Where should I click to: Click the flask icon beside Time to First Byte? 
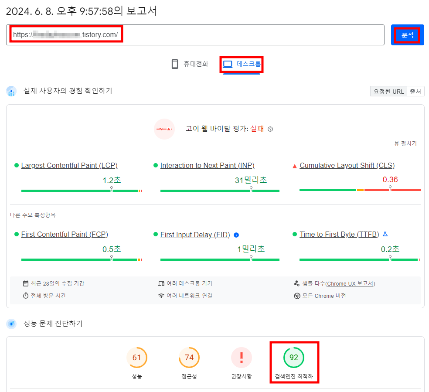point(385,235)
